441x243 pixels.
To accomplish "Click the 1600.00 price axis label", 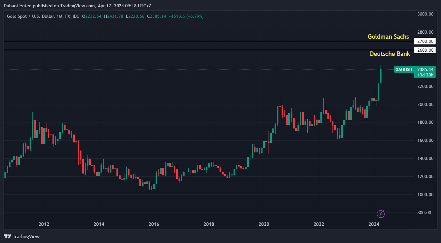I will (425, 140).
